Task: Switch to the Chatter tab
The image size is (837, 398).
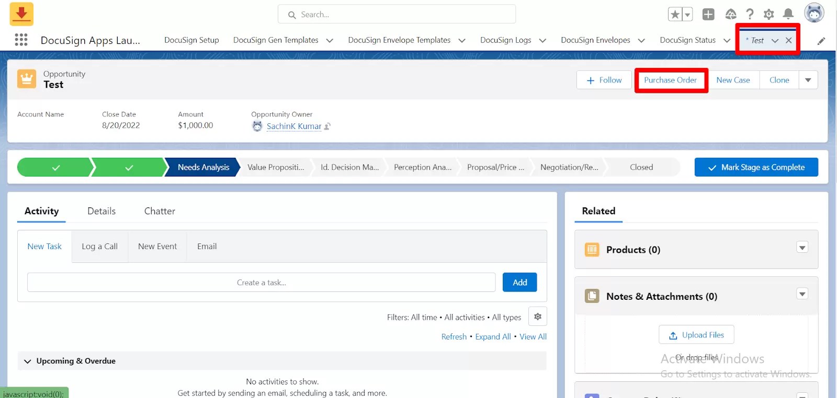Action: (160, 211)
